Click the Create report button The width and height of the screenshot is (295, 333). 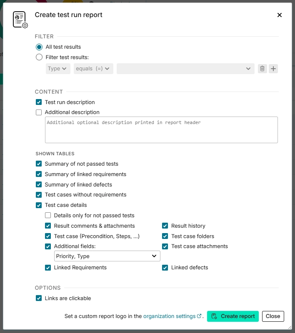point(232,316)
